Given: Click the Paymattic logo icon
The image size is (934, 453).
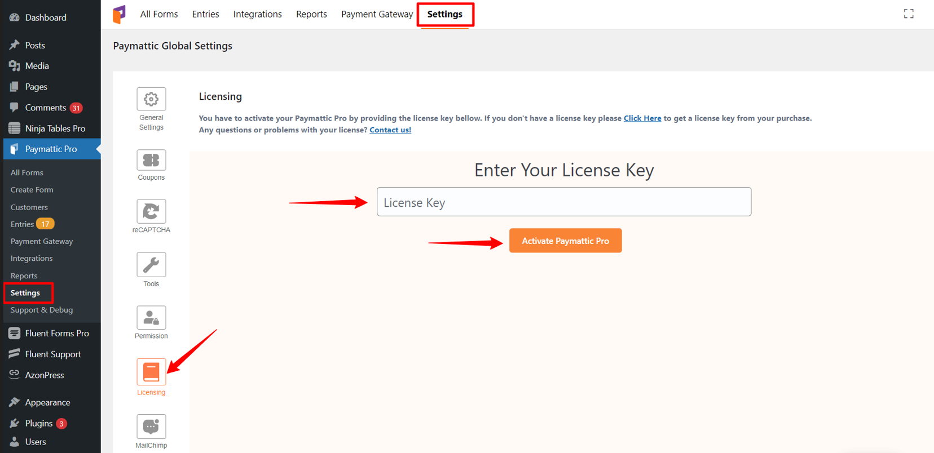Looking at the screenshot, I should (119, 14).
